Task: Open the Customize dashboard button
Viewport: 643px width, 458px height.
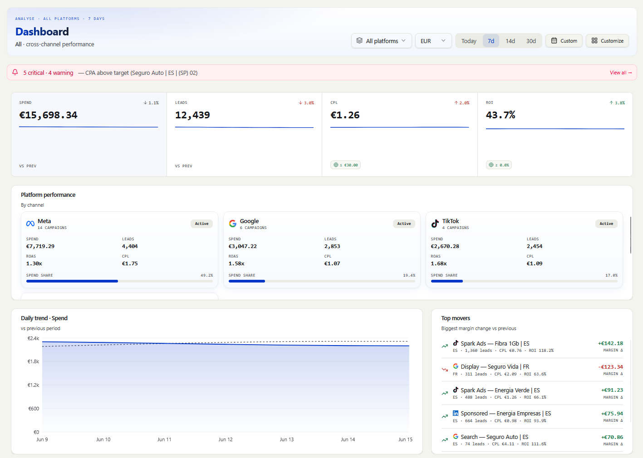Action: (607, 41)
